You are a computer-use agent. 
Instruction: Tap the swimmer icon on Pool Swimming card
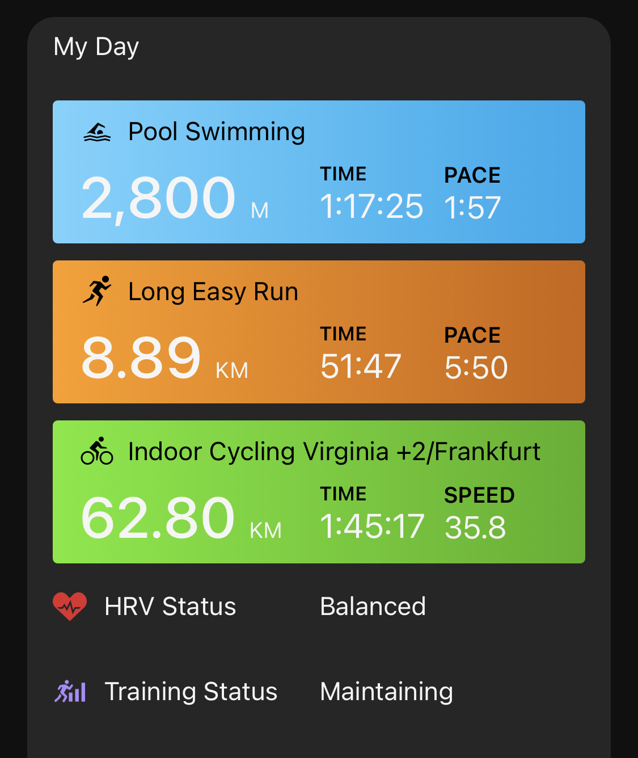(x=97, y=132)
